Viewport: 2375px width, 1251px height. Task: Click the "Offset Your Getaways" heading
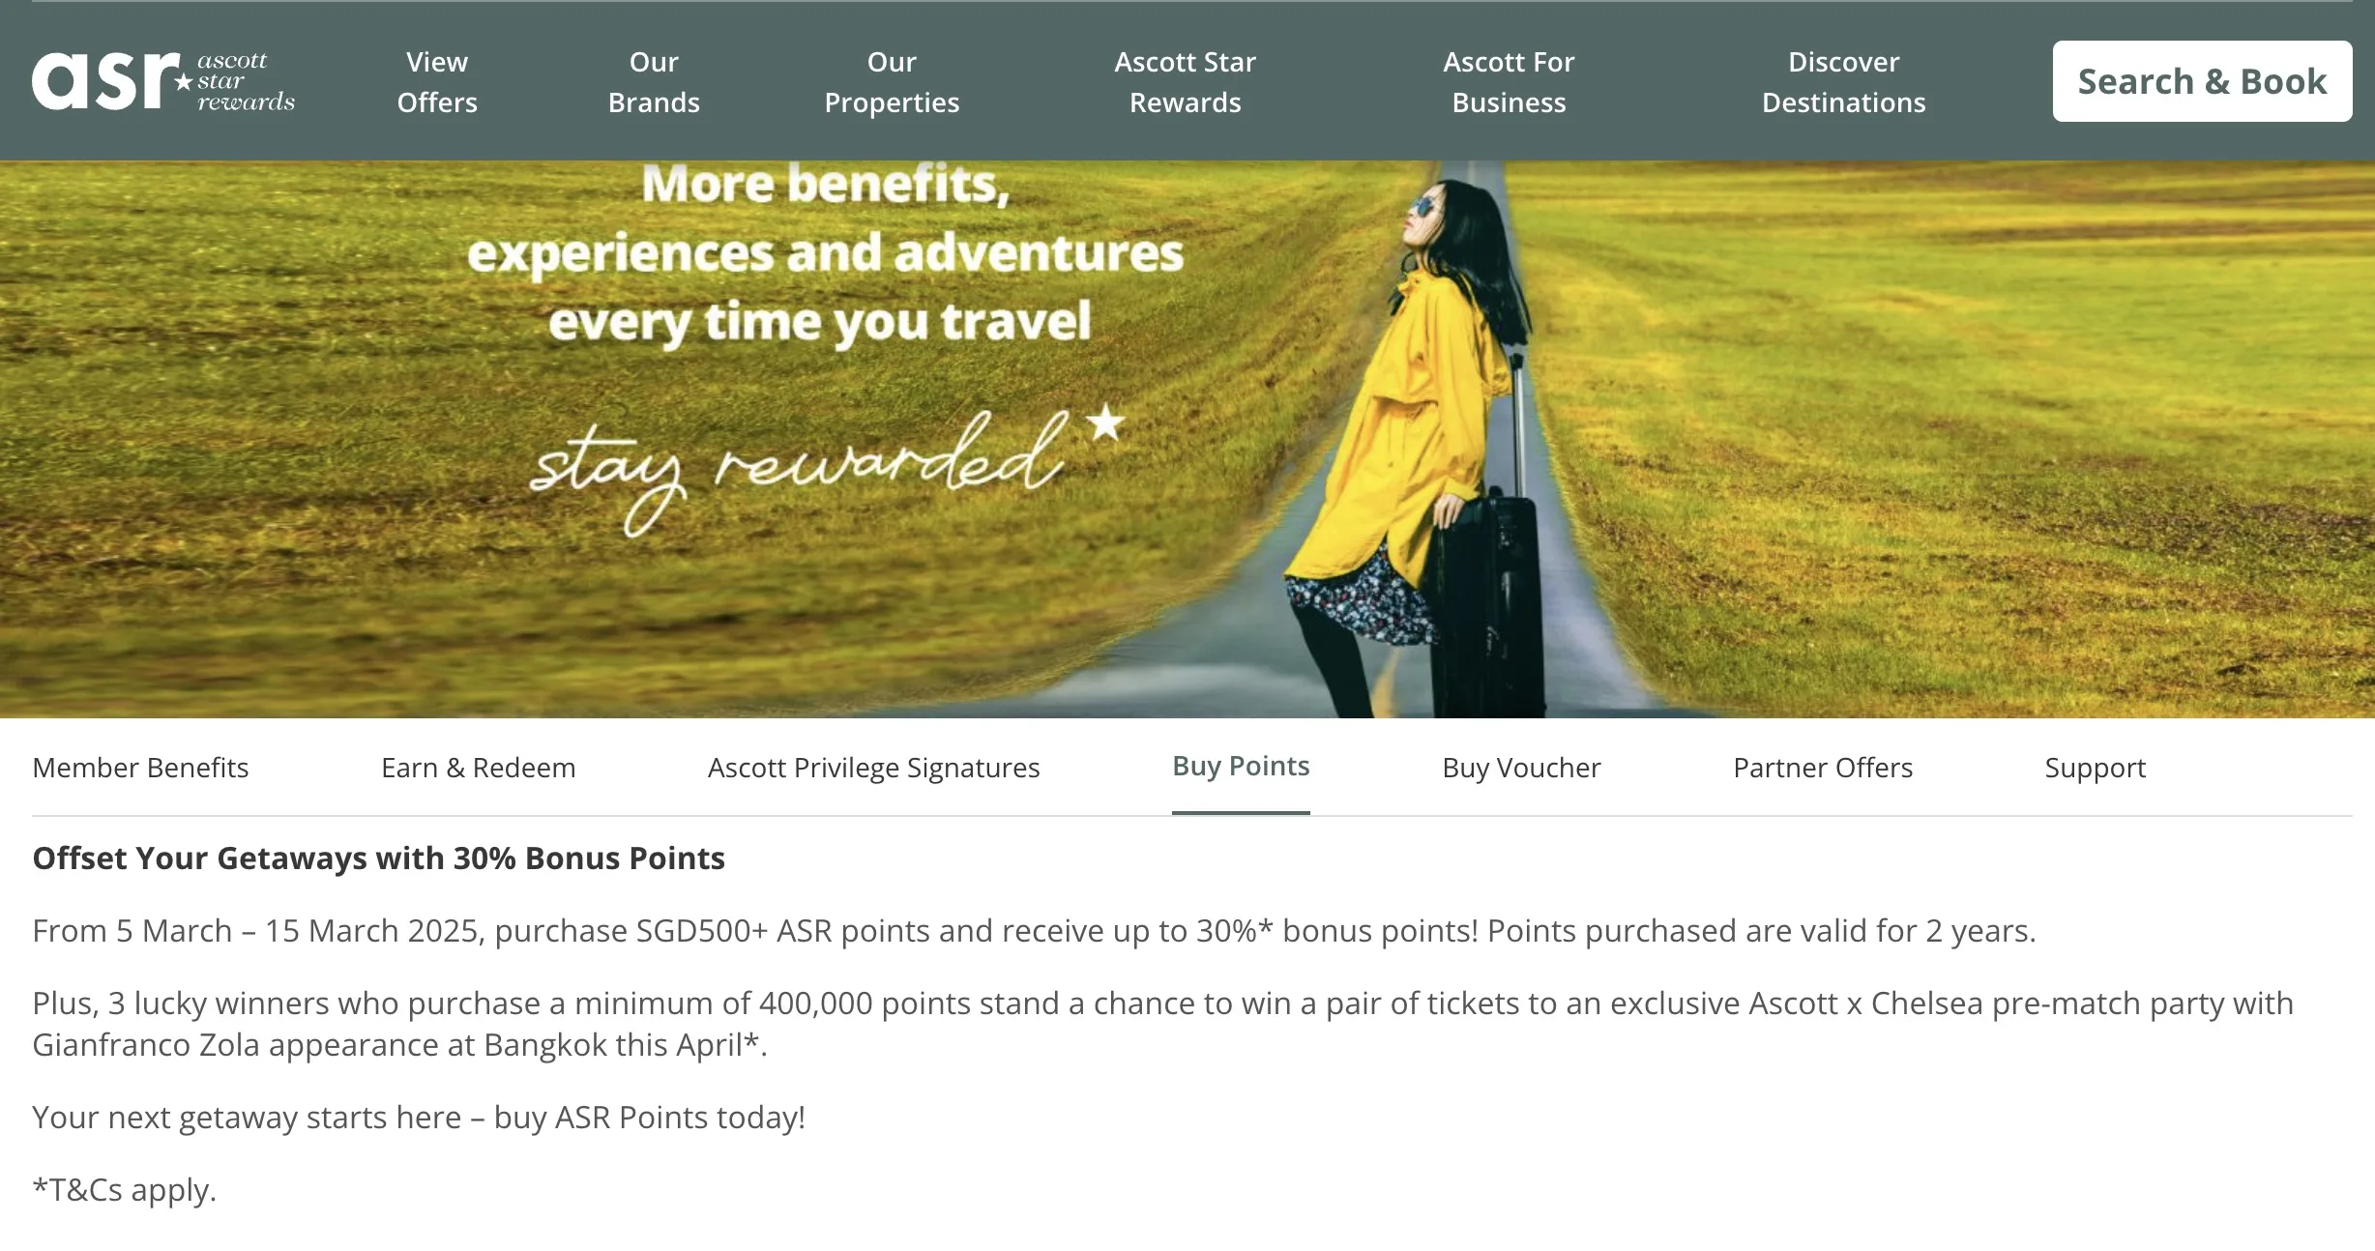coord(378,858)
